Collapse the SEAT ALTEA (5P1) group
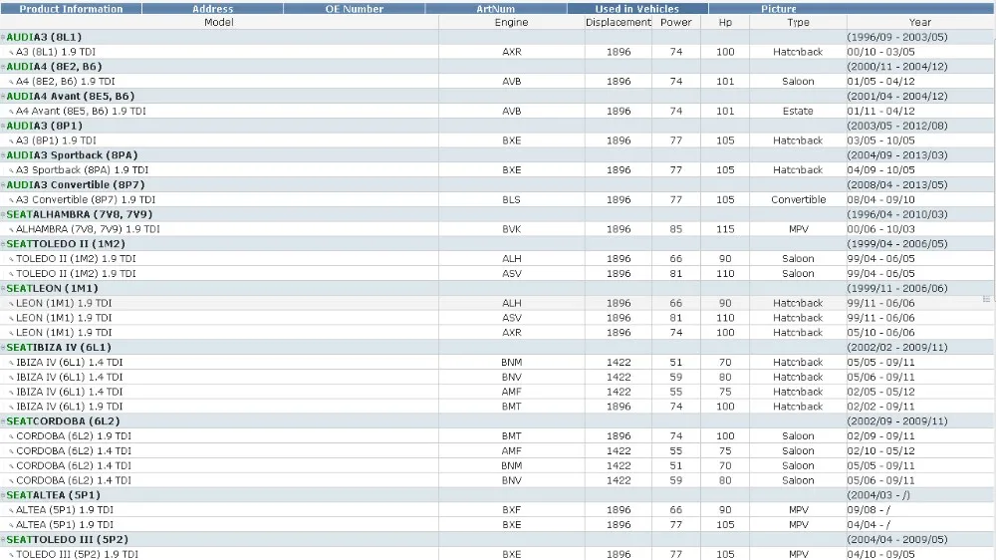Image resolution: width=996 pixels, height=560 pixels. pyautogui.click(x=3, y=495)
